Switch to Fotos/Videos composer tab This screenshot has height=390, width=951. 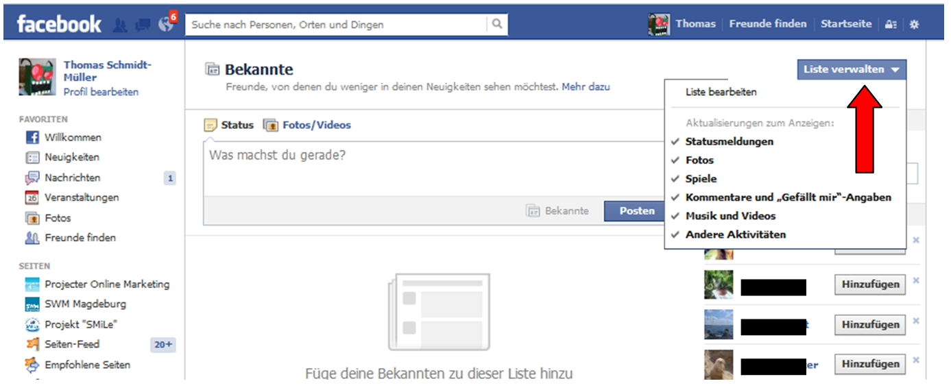click(x=307, y=125)
